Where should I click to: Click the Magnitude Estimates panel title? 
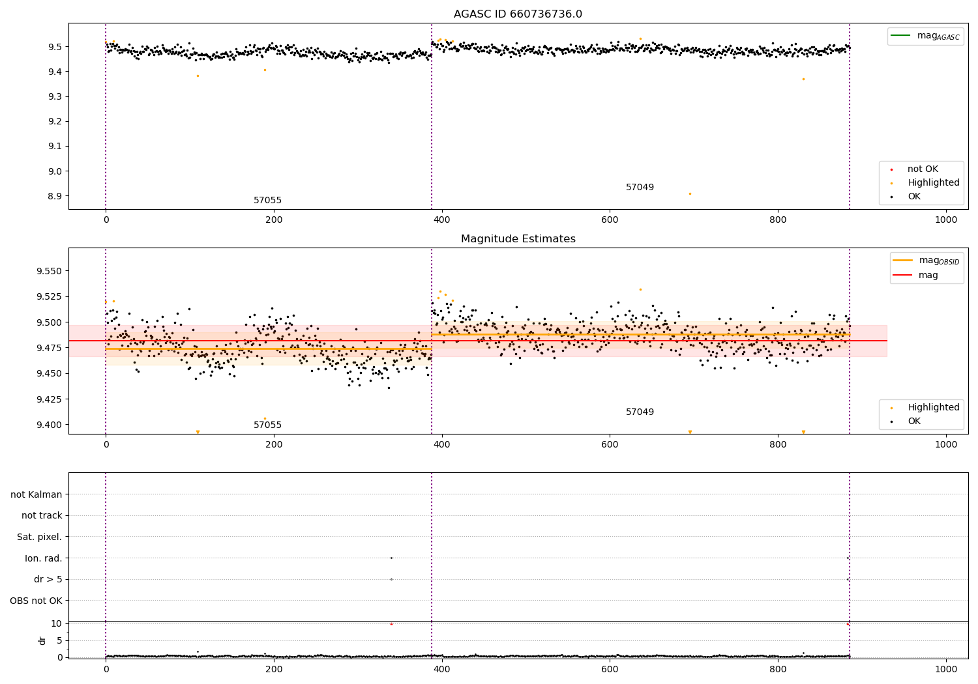[x=518, y=239]
